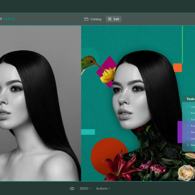Image resolution: width=195 pixels, height=195 pixels.
Task: Click the before/after divider line
Action: tap(81, 103)
